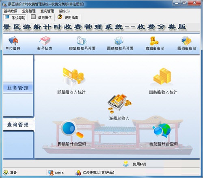Click the 使用F8 lightbulb icon
The height and width of the screenshot is (178, 203).
126,164
